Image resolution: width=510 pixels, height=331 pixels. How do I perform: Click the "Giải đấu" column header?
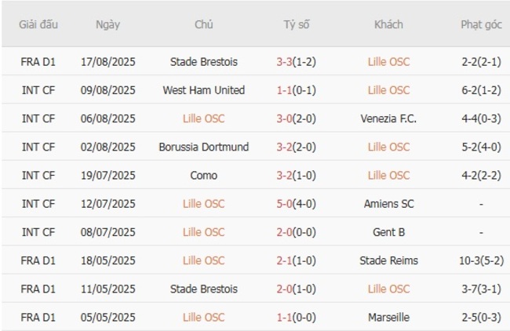[x=38, y=24]
